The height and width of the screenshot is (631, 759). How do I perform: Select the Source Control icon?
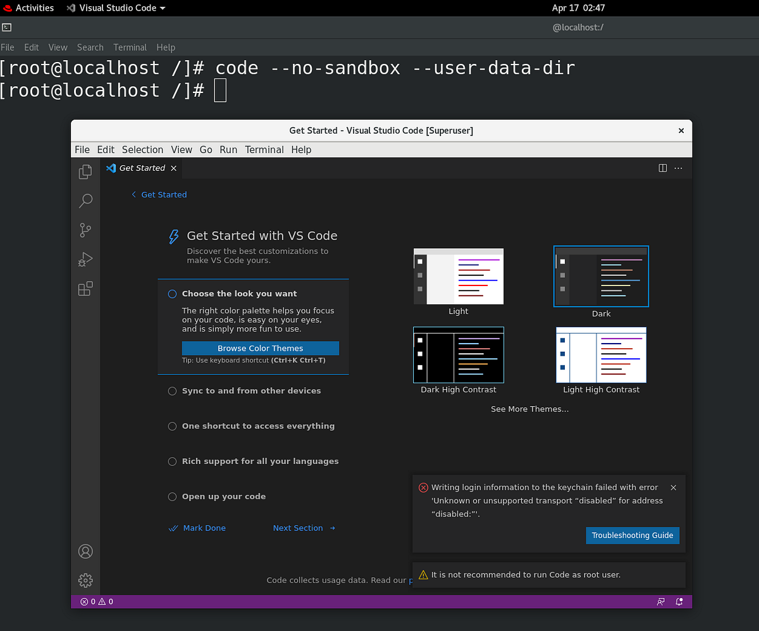(85, 230)
